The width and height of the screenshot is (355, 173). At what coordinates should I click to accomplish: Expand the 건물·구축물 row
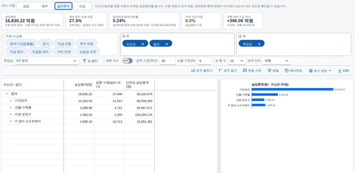click(x=11, y=108)
